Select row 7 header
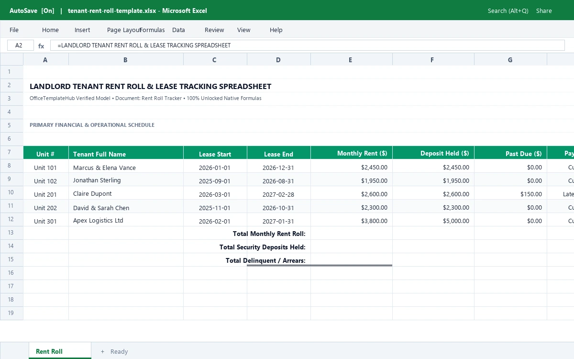Viewport: 574px width, 359px height. (11, 152)
